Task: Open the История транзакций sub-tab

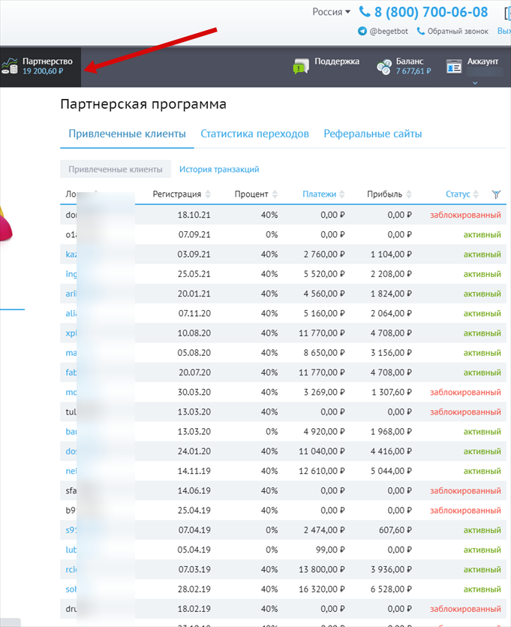Action: [x=219, y=169]
